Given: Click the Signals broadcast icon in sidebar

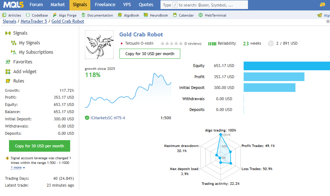Looking at the screenshot, I should (8, 33).
